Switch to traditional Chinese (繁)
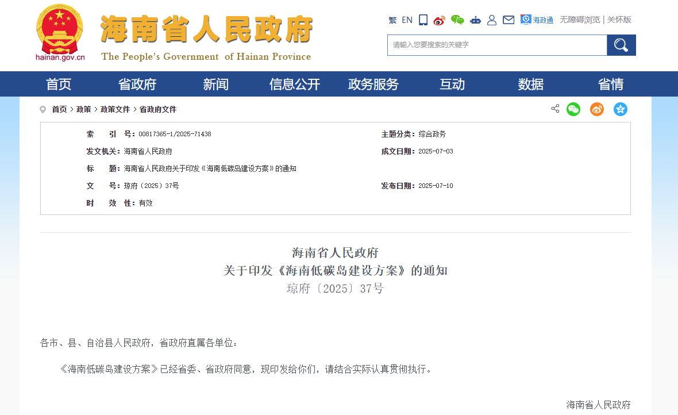Image resolution: width=678 pixels, height=415 pixels. point(392,20)
